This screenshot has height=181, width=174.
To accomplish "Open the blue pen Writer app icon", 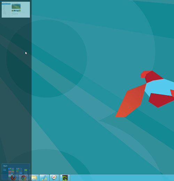I will 44,178.
